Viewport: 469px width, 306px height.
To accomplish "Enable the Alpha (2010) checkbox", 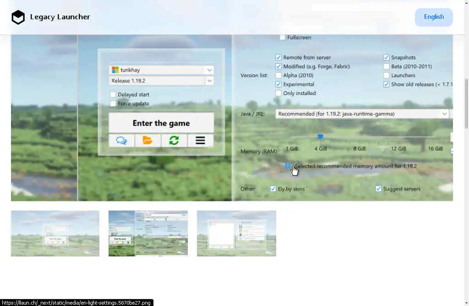I will pos(278,75).
